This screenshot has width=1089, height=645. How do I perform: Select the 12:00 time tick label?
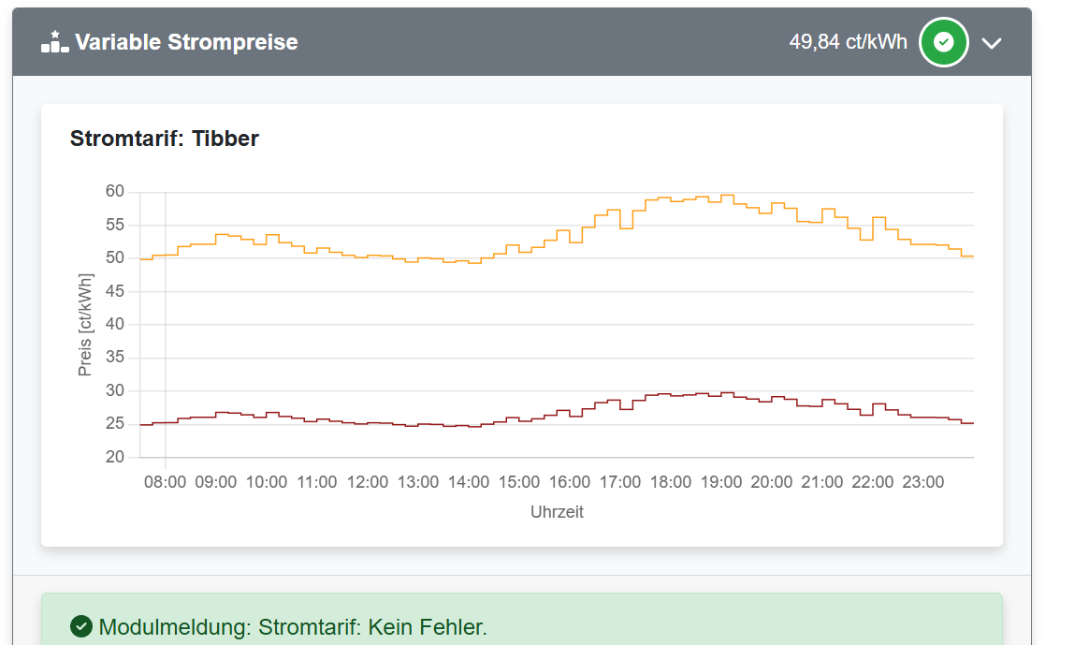(x=368, y=481)
